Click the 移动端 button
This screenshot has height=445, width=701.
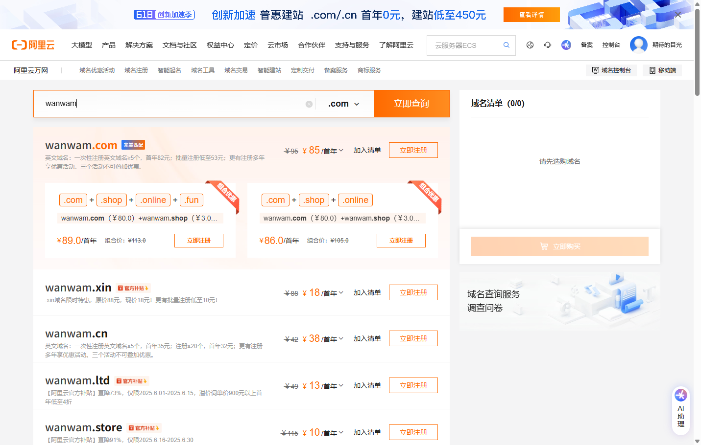pos(662,70)
